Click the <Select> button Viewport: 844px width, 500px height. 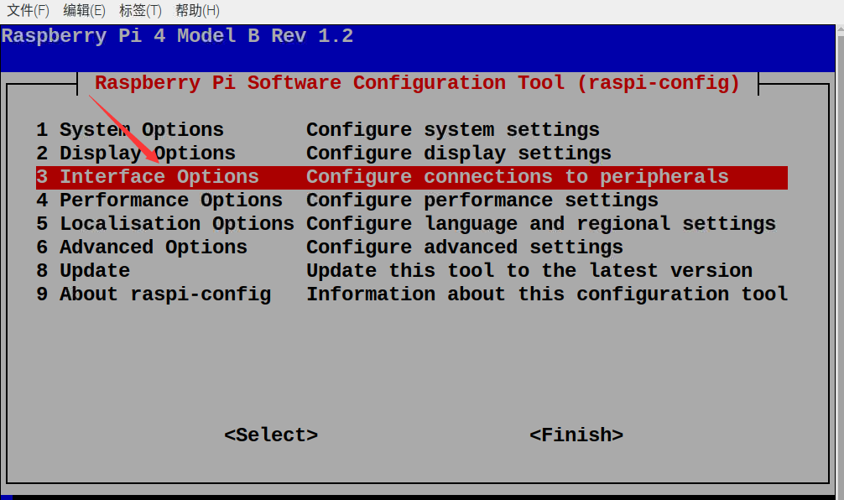point(271,435)
